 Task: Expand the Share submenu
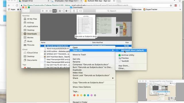pyautogui.click(x=93, y=78)
